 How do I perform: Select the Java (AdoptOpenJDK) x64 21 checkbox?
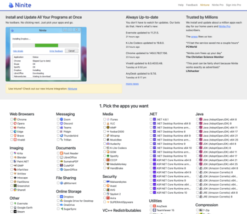coord(198,136)
